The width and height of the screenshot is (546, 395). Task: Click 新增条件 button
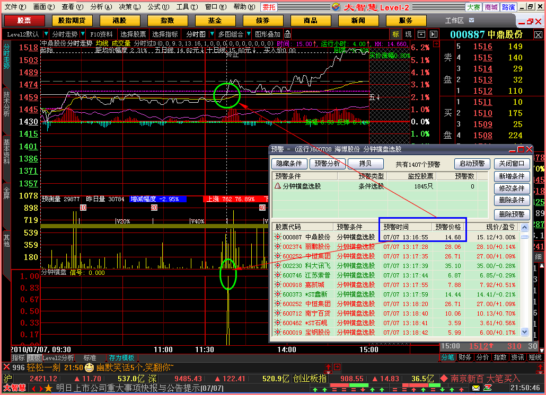click(512, 176)
